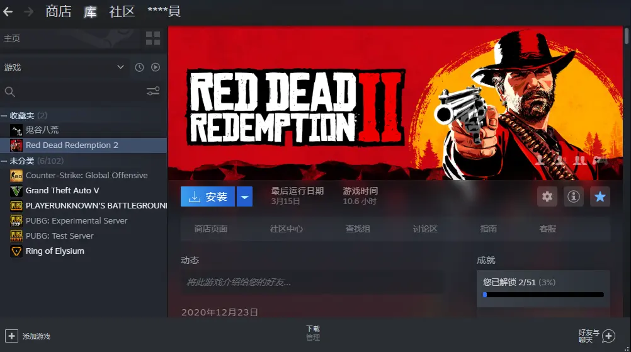The width and height of the screenshot is (631, 352).
Task: Open the 查找组 tab
Action: click(357, 229)
